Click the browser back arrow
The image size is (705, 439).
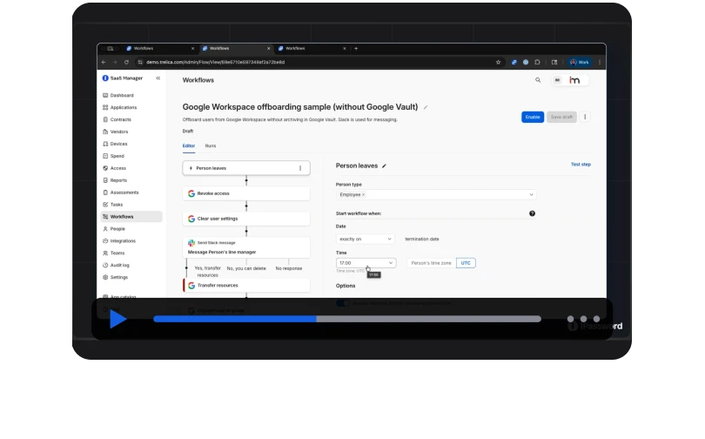pos(104,63)
